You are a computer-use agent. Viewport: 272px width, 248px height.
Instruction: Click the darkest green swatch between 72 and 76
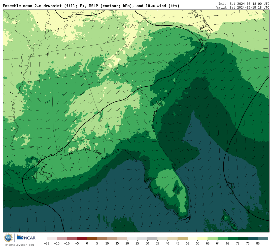click(x=243, y=238)
